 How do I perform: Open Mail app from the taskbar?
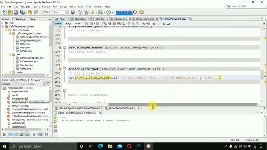click(x=120, y=146)
